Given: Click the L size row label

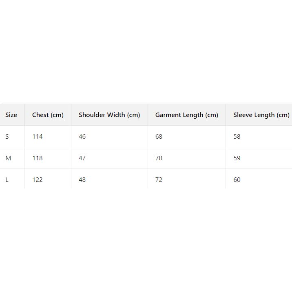Looking at the screenshot, I should pos(7,180).
